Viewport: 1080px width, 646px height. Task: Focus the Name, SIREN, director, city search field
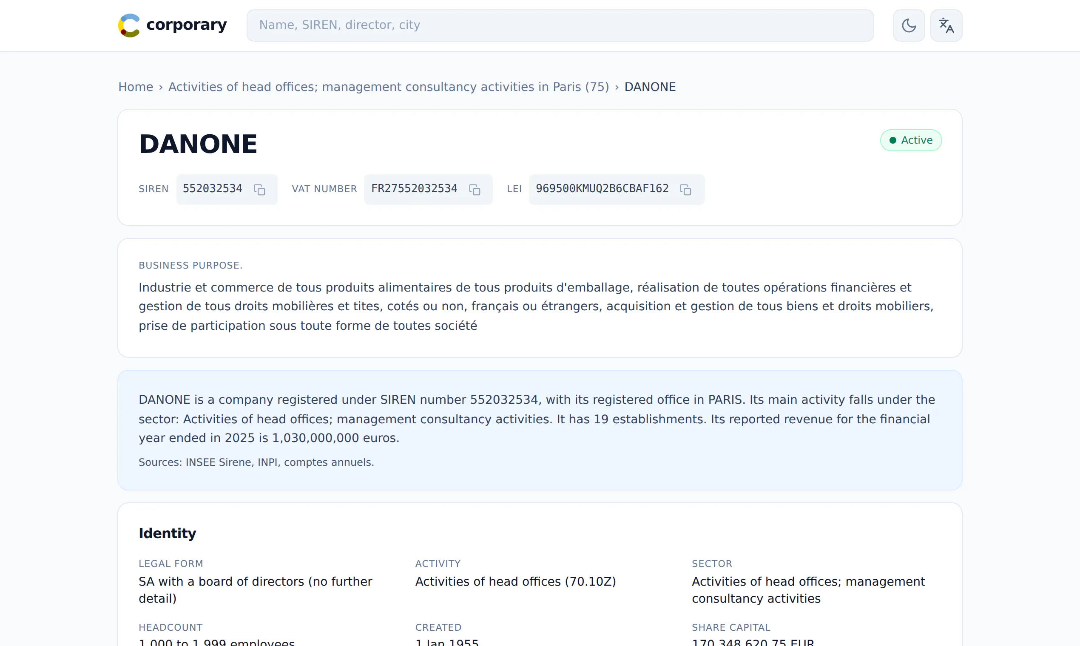point(560,25)
